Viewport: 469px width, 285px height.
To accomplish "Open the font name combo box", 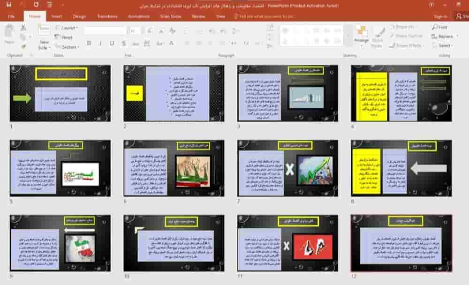I will point(105,30).
